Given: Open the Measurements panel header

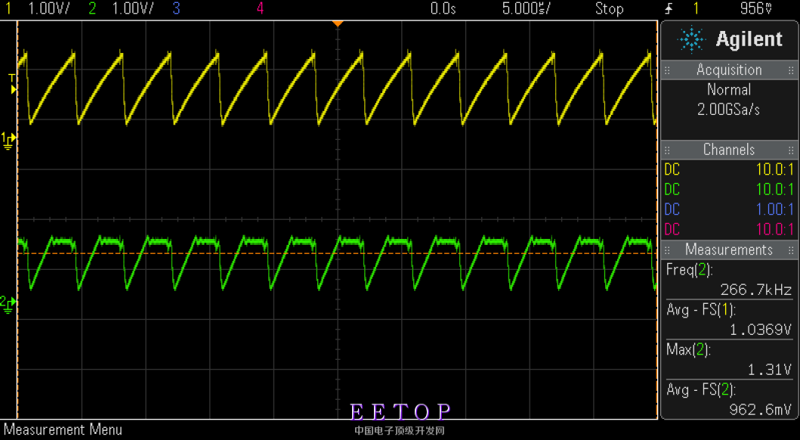Looking at the screenshot, I should pyautogui.click(x=729, y=249).
